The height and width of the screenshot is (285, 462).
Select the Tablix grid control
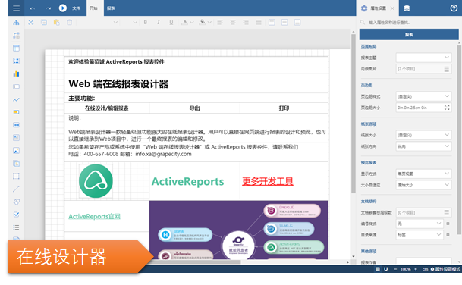click(16, 61)
